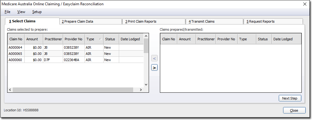Open the 5 Request Reports tab
Screen dimensions: 312x120
coord(273,21)
